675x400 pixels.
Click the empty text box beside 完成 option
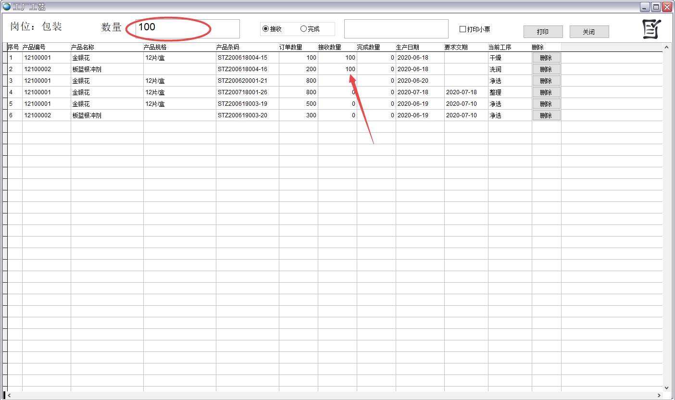pos(396,29)
